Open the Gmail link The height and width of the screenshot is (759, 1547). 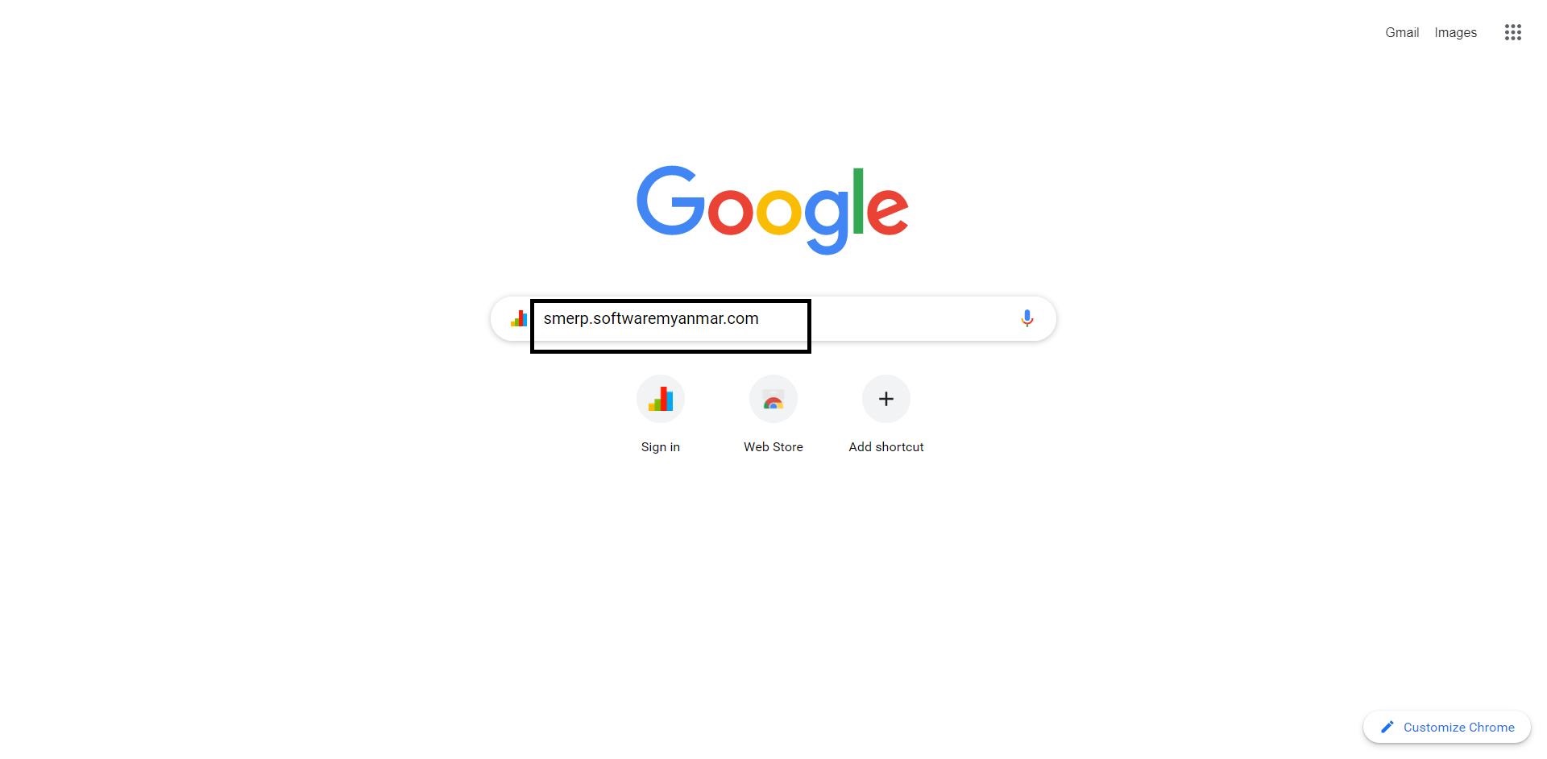point(1402,32)
